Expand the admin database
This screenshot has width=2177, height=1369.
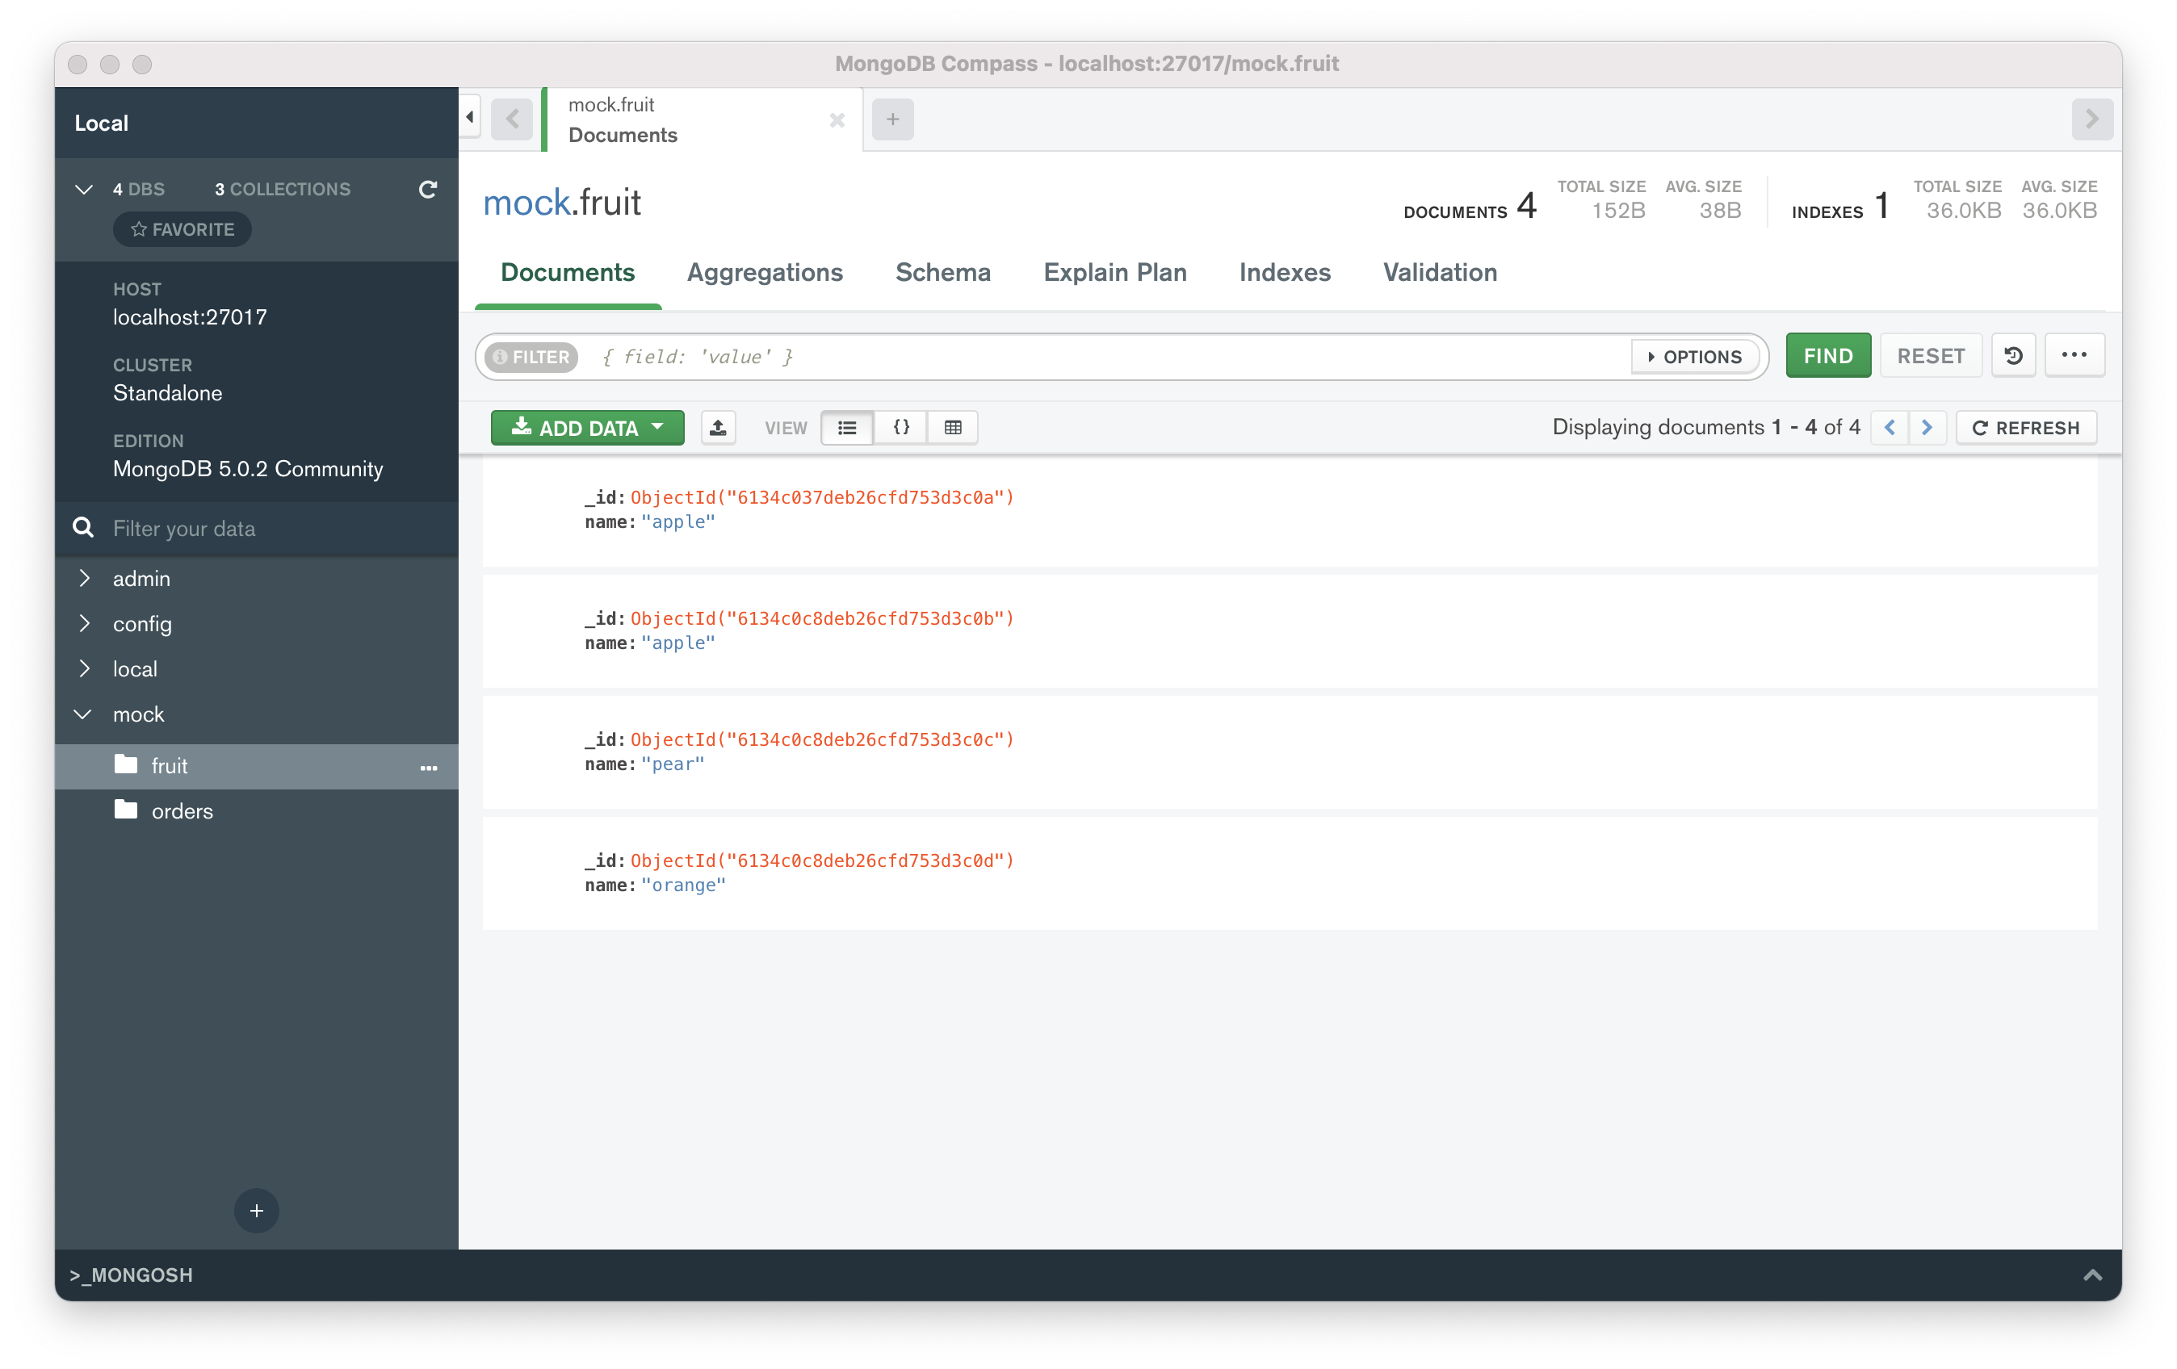84,577
